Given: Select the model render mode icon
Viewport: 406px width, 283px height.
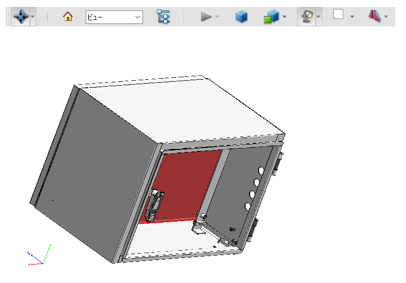Looking at the screenshot, I should [271, 17].
